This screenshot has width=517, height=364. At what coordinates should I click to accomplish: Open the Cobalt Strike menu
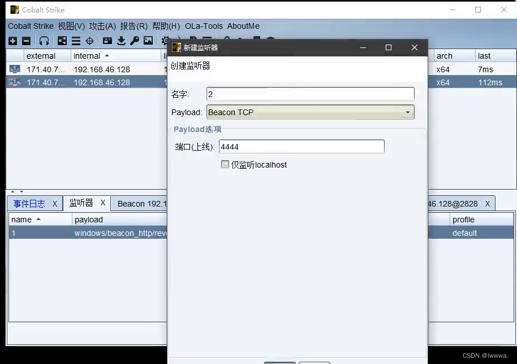31,26
